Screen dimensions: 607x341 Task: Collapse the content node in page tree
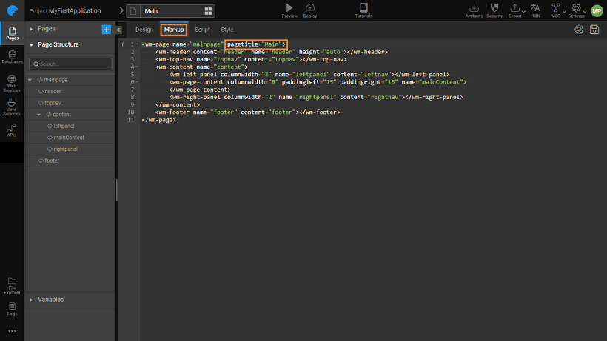tap(39, 115)
